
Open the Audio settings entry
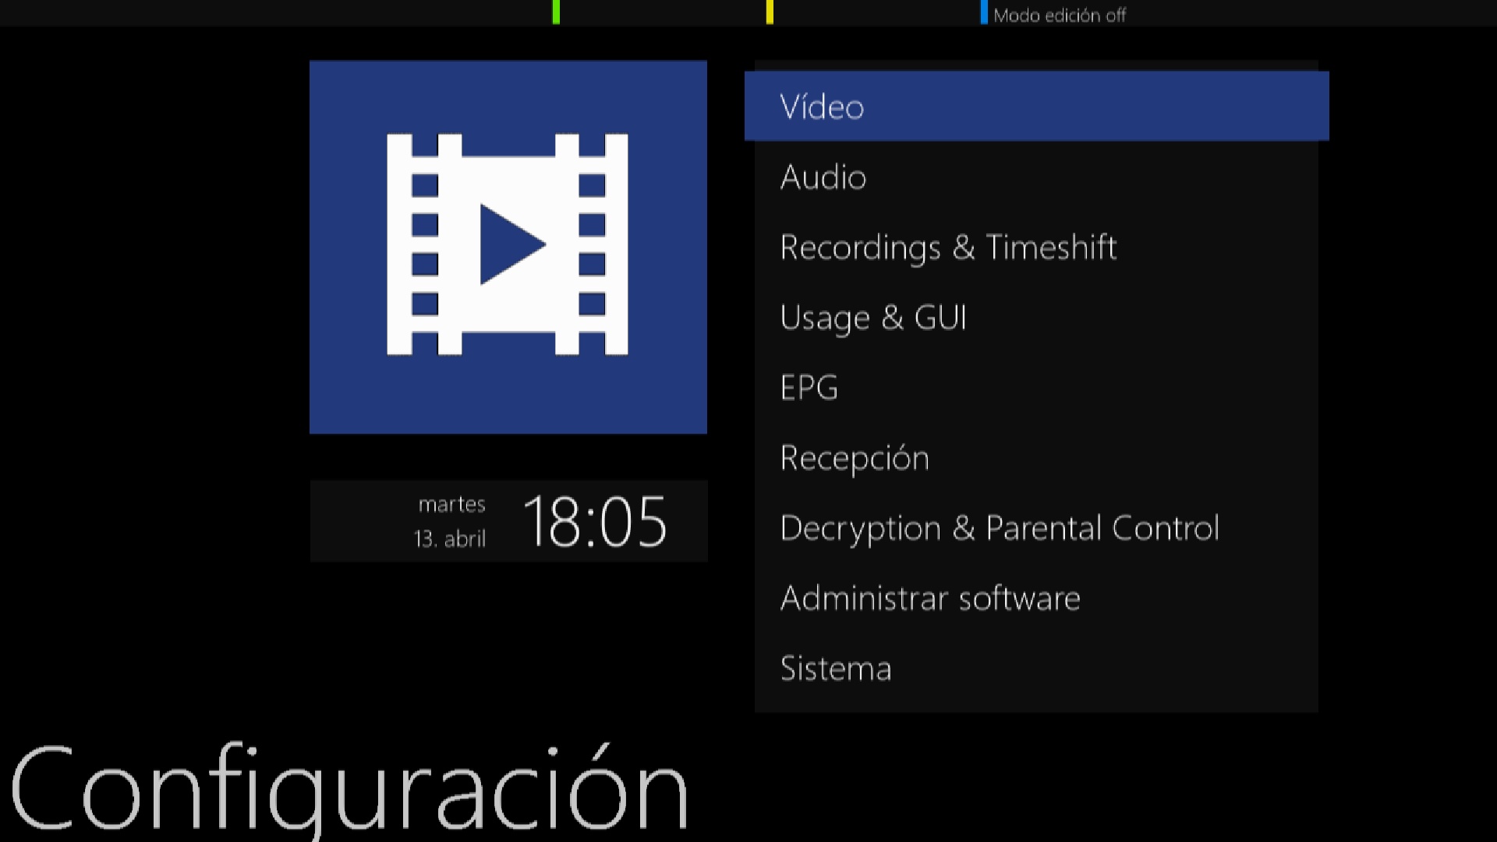tap(1036, 177)
